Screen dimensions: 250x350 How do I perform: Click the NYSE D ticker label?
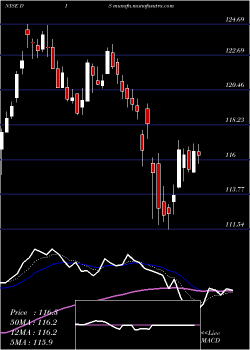click(14, 6)
